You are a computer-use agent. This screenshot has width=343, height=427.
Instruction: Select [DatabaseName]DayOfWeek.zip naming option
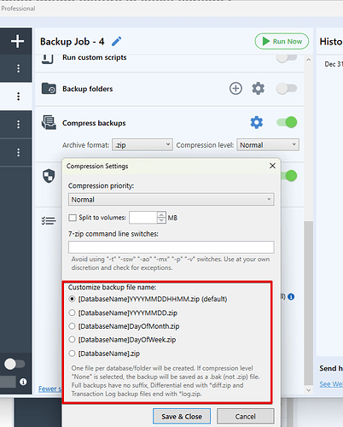pos(72,340)
